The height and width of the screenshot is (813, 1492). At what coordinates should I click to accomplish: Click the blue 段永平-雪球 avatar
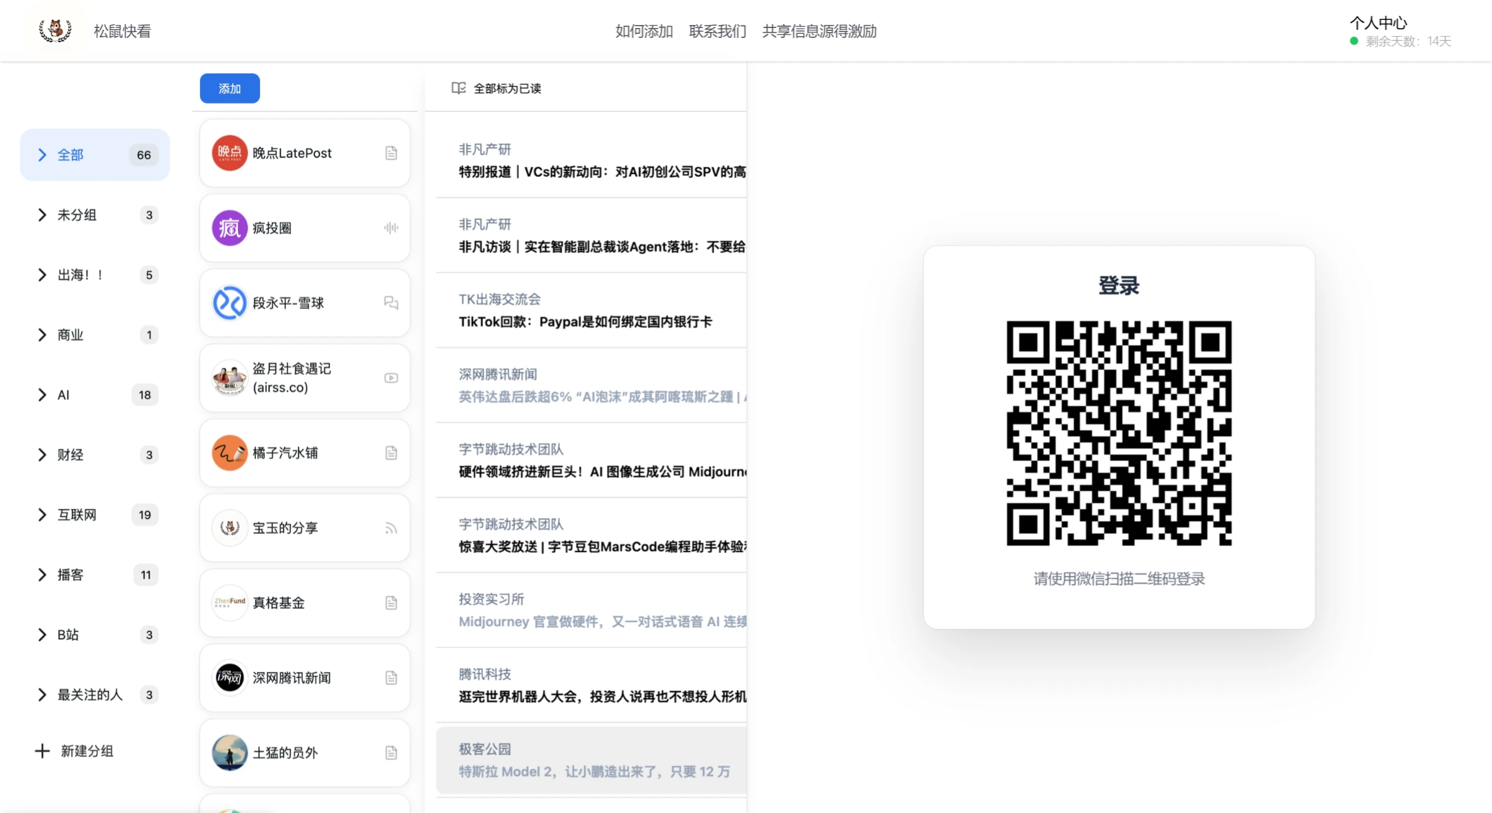pos(229,303)
